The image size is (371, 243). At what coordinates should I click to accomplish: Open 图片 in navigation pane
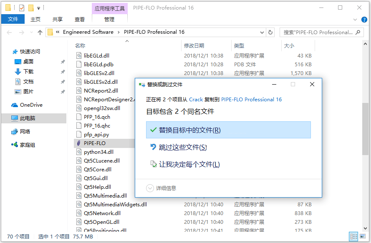point(28,91)
